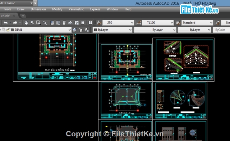Open the Markup Set Manager icon
Screen dimensions: 230x141
[x=77, y=23]
